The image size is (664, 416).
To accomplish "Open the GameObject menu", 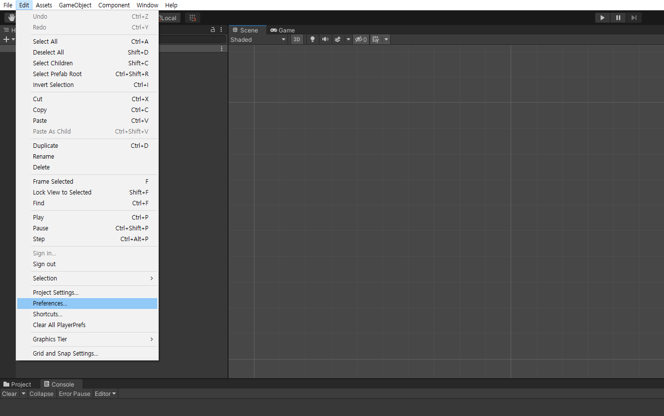I will pyautogui.click(x=75, y=5).
